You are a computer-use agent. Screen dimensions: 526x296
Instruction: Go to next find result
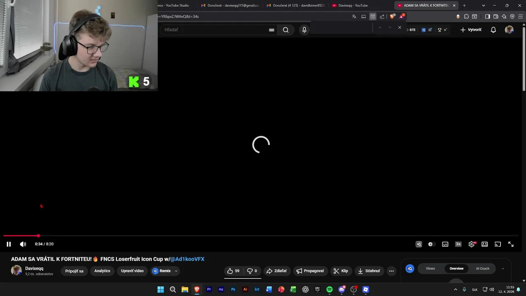(390, 28)
